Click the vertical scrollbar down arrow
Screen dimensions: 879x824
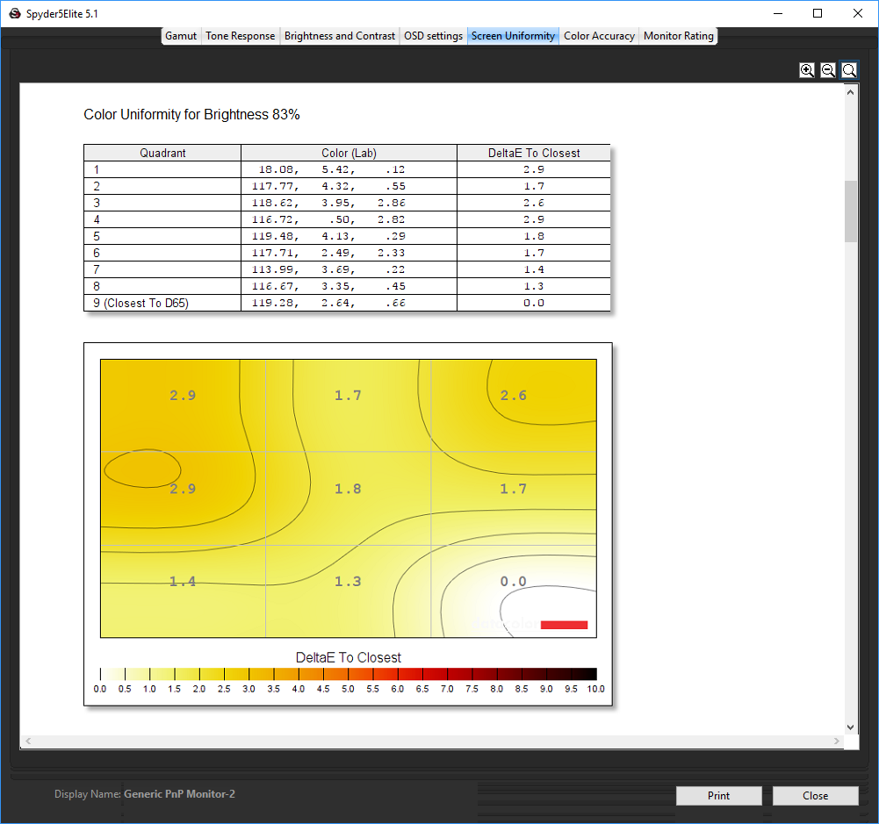pyautogui.click(x=850, y=727)
